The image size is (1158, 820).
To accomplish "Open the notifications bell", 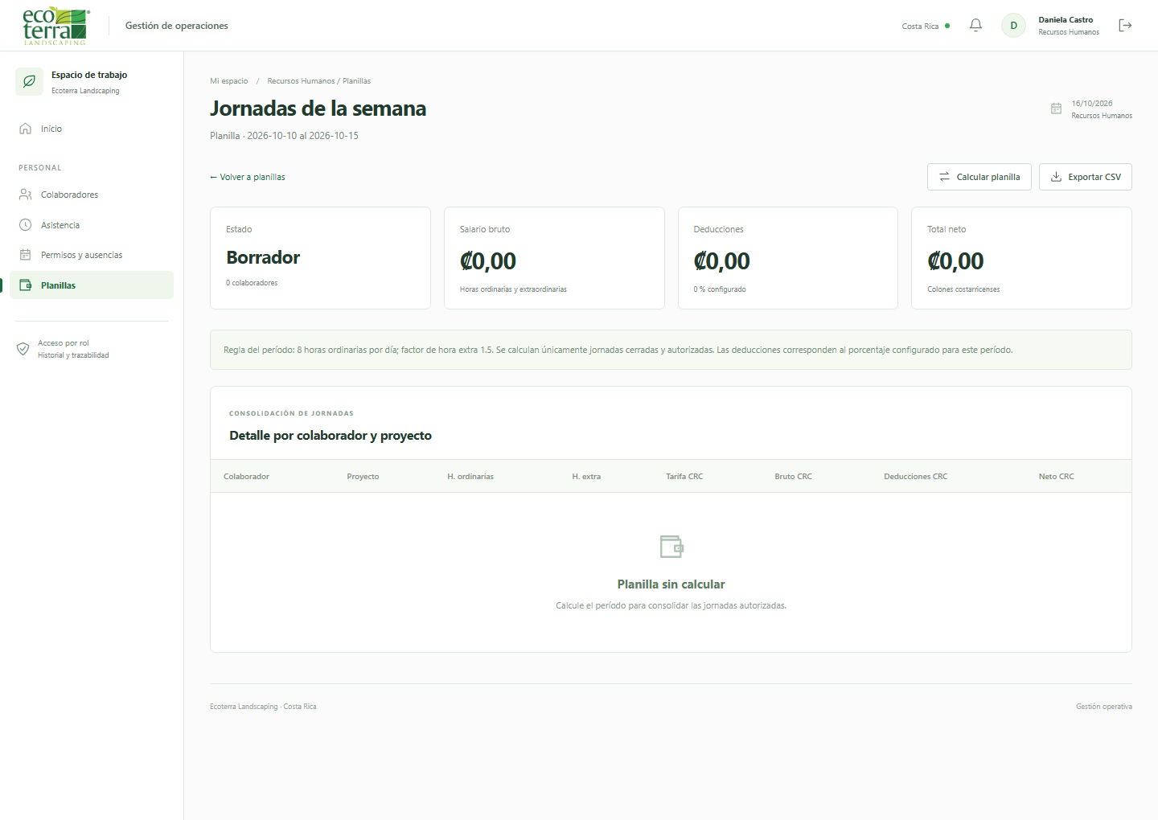I will coord(975,26).
